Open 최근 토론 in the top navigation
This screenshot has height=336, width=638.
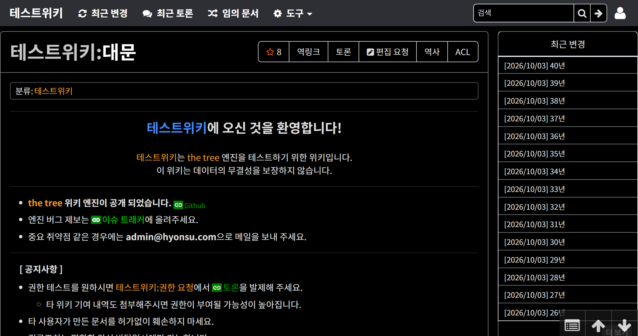click(168, 13)
